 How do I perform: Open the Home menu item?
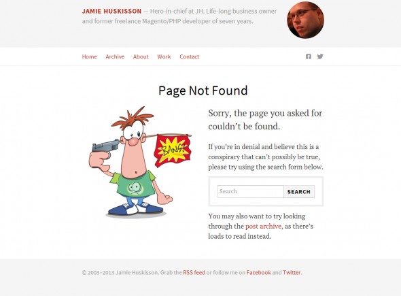pyautogui.click(x=89, y=56)
